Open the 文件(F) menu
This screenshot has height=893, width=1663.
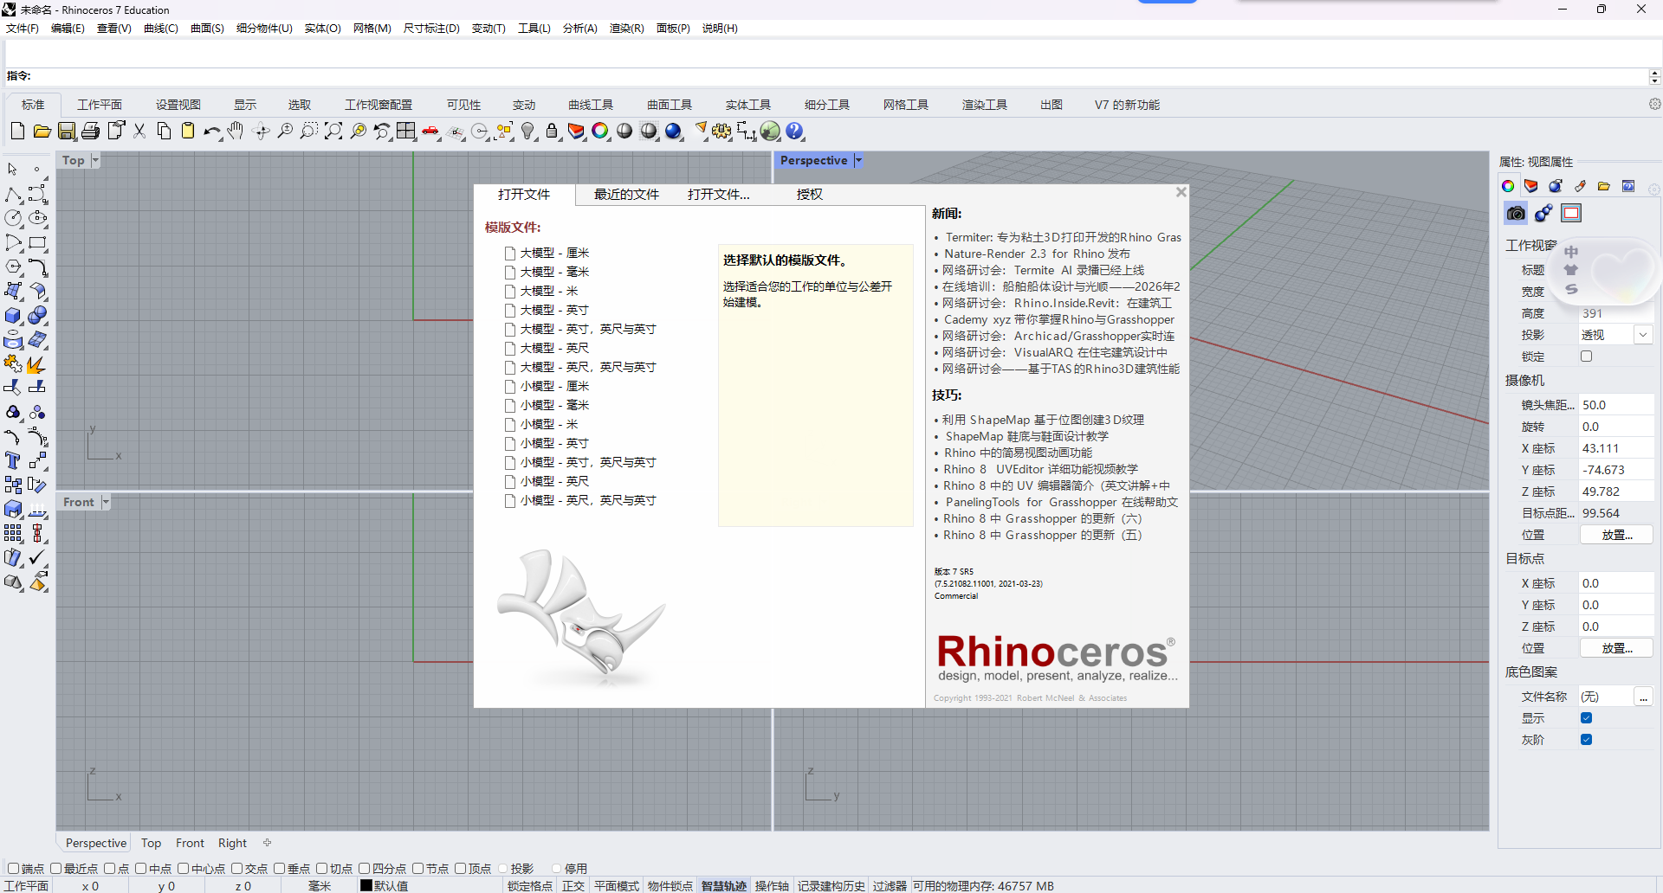point(22,29)
